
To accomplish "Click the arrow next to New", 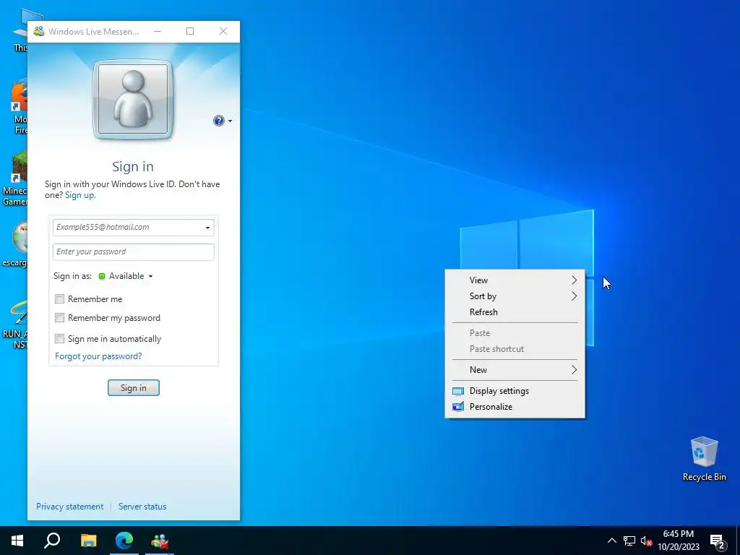I will click(574, 370).
